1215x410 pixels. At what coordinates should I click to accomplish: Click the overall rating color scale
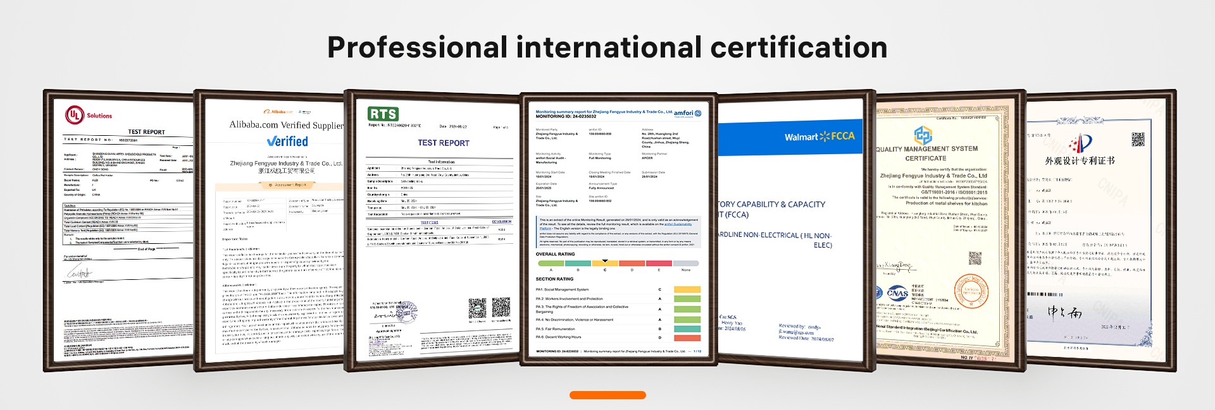coord(618,263)
